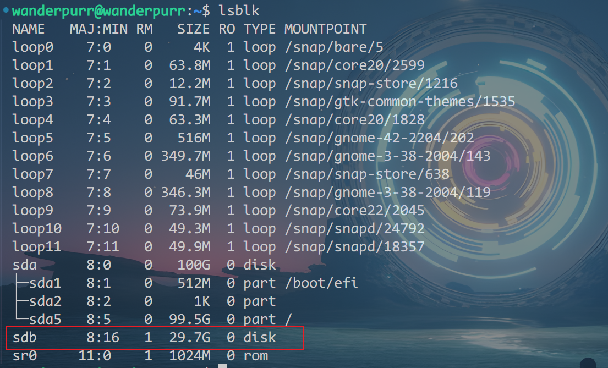Click the loop3 device name

(33, 102)
